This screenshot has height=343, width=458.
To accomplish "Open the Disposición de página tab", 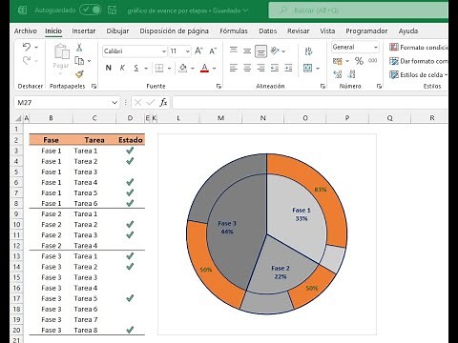I will point(175,30).
